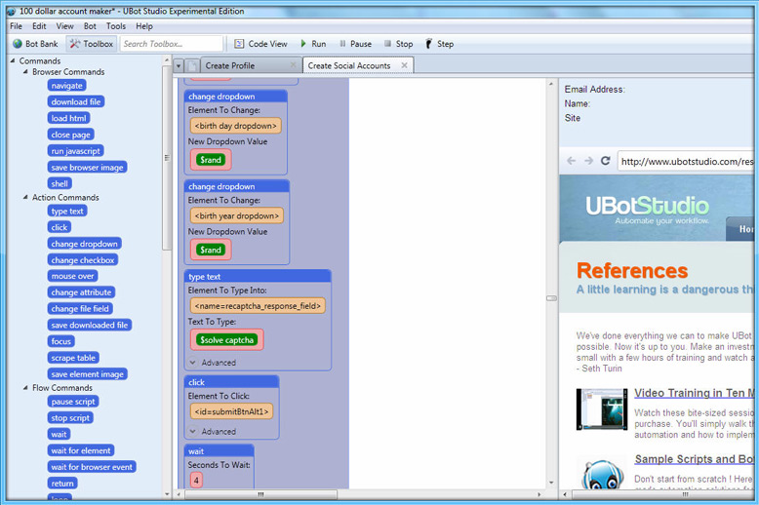Run the script with the play icon
This screenshot has width=759, height=505.
click(313, 44)
